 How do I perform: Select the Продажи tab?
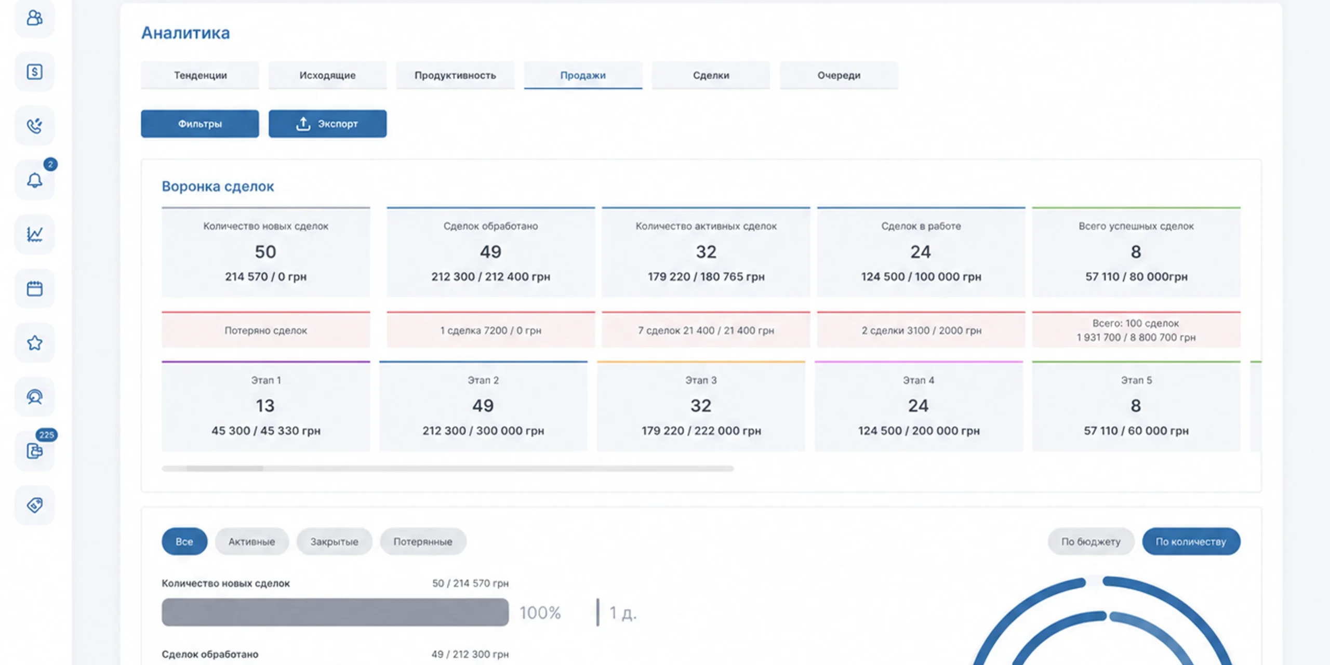pos(583,75)
